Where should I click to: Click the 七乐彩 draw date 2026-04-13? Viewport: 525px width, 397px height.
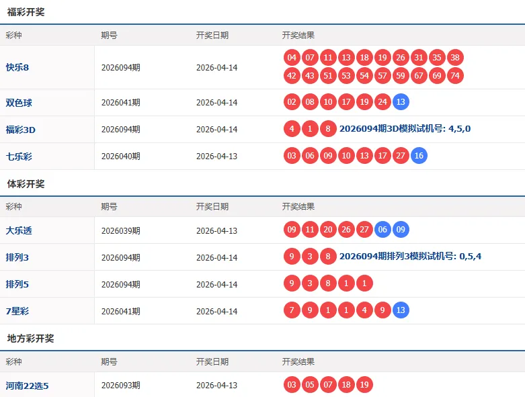[217, 157]
